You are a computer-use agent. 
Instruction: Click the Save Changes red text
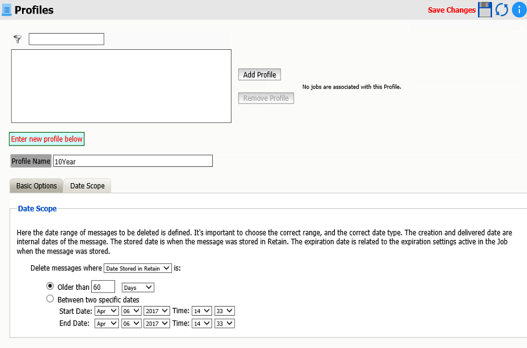pos(451,10)
